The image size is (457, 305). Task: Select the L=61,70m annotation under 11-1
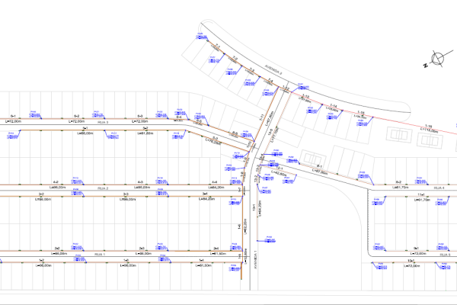[422, 201]
